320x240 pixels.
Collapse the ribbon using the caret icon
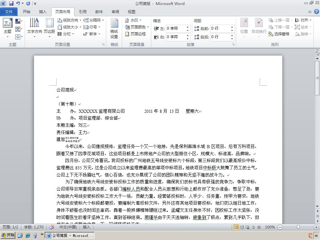[x=310, y=12]
